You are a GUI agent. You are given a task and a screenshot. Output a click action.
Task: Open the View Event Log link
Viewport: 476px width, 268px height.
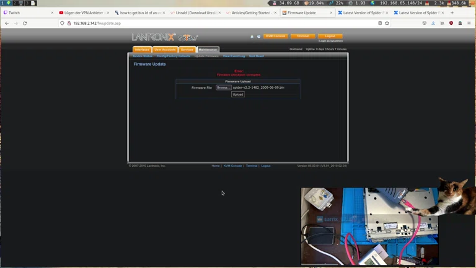[x=234, y=56]
